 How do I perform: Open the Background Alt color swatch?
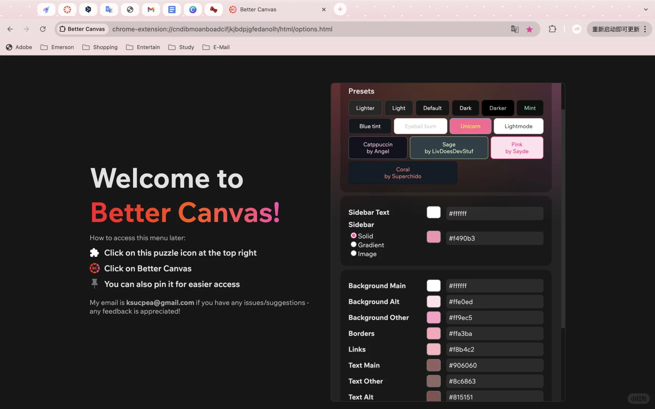[434, 301]
